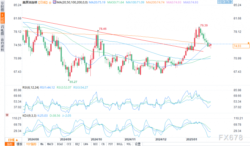Image resolution: width=250 pixels, height=146 pixels.
Task: Click the orange circle icon after 日线 label
Action: (x=50, y=3)
